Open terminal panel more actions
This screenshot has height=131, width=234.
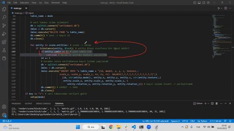click(221, 103)
